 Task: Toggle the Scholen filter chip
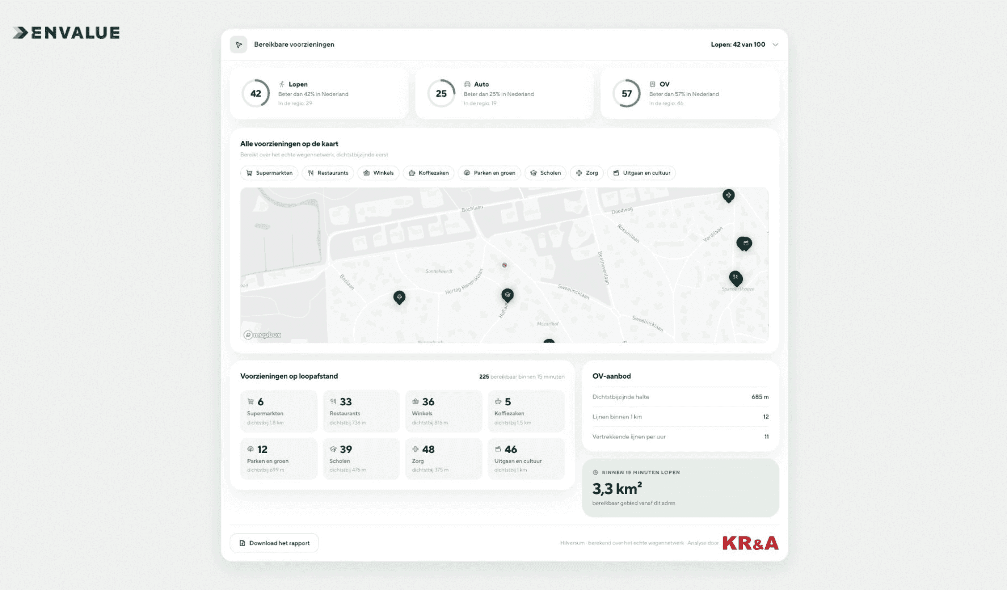pos(545,173)
